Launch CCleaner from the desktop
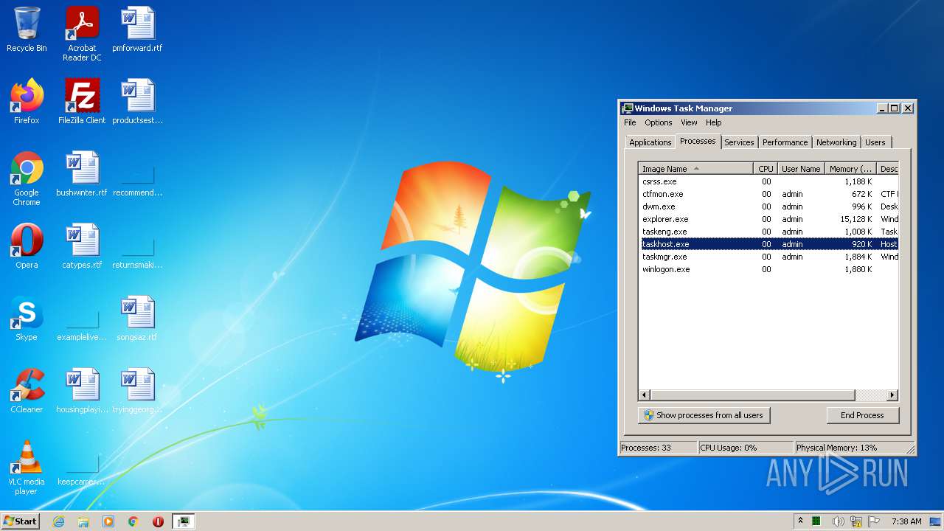 (27, 391)
